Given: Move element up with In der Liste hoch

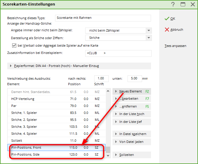Looking at the screenshot, I should (x=132, y=114).
